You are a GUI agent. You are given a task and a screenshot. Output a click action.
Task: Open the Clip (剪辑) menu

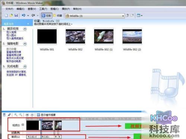pos(54,9)
